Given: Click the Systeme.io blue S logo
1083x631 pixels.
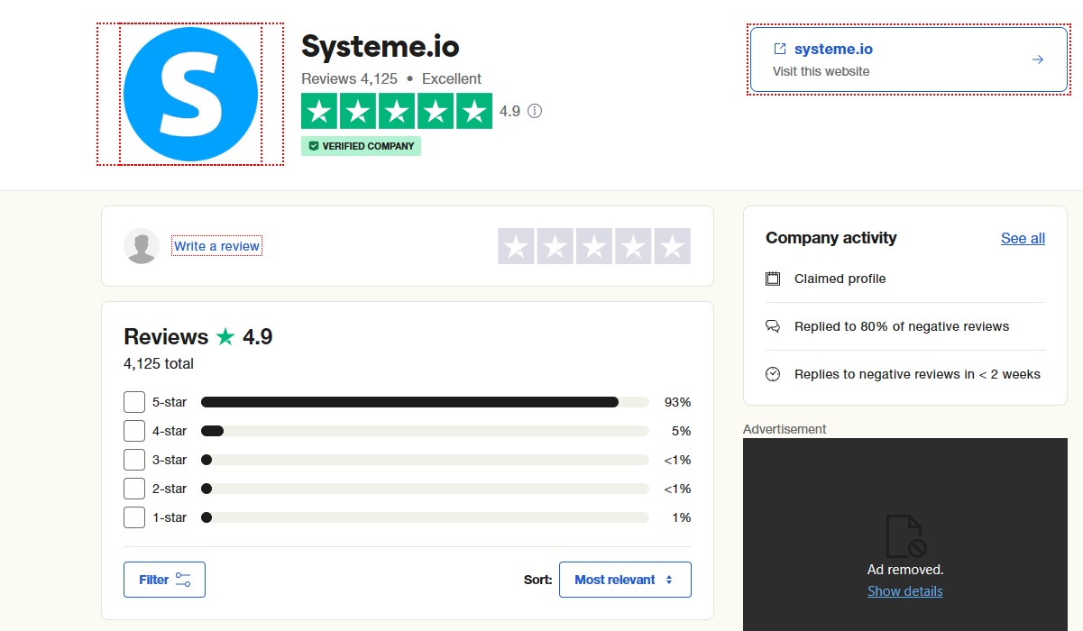Looking at the screenshot, I should [190, 95].
